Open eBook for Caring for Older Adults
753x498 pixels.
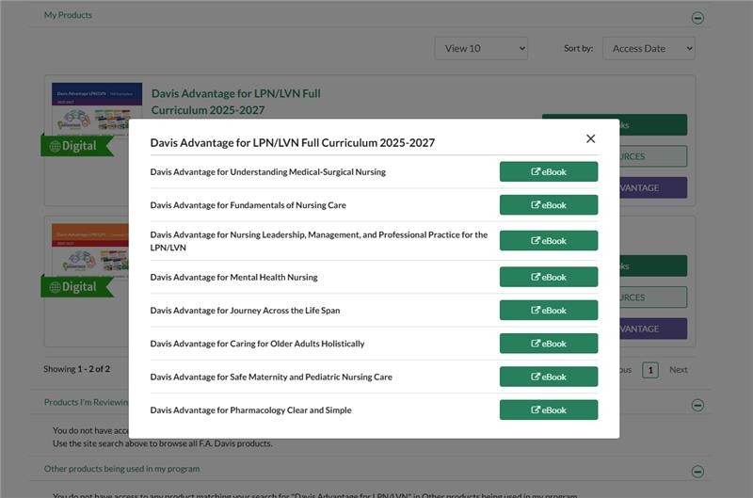click(x=548, y=344)
